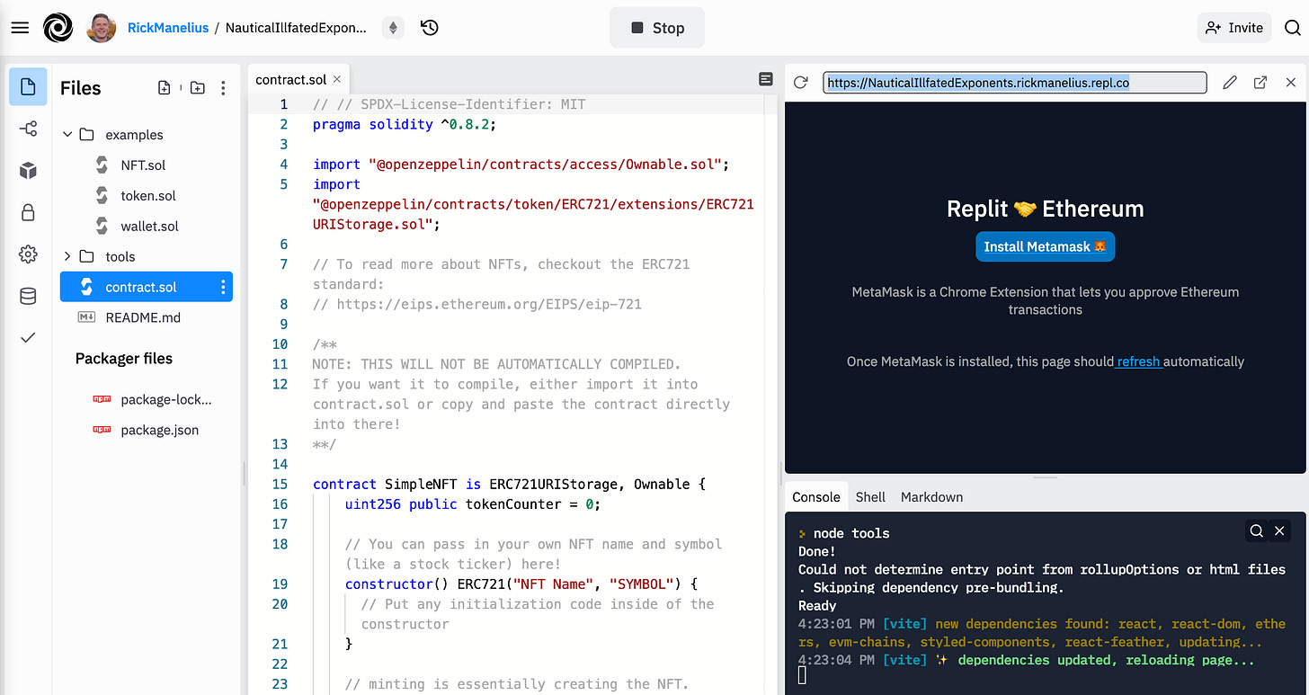Screen dimensions: 1309x695
Task: Open Files panel three-dot menu
Action: (223, 88)
